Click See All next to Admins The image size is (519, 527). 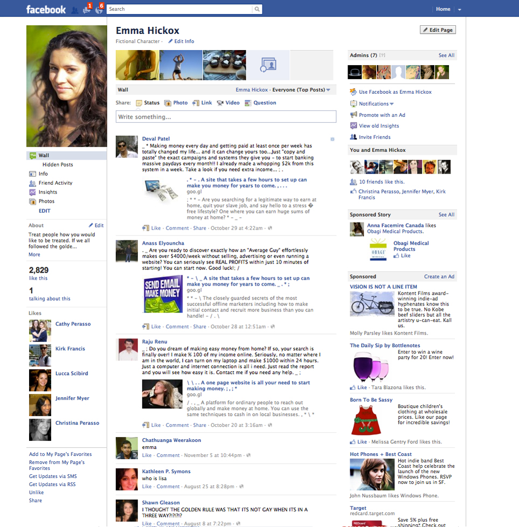[446, 55]
